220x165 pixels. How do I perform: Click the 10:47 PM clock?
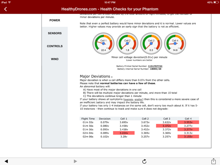point(110,2)
